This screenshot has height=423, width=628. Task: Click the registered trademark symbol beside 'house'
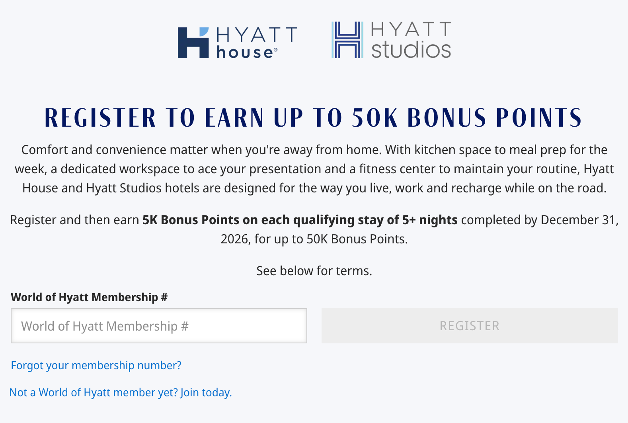click(275, 50)
